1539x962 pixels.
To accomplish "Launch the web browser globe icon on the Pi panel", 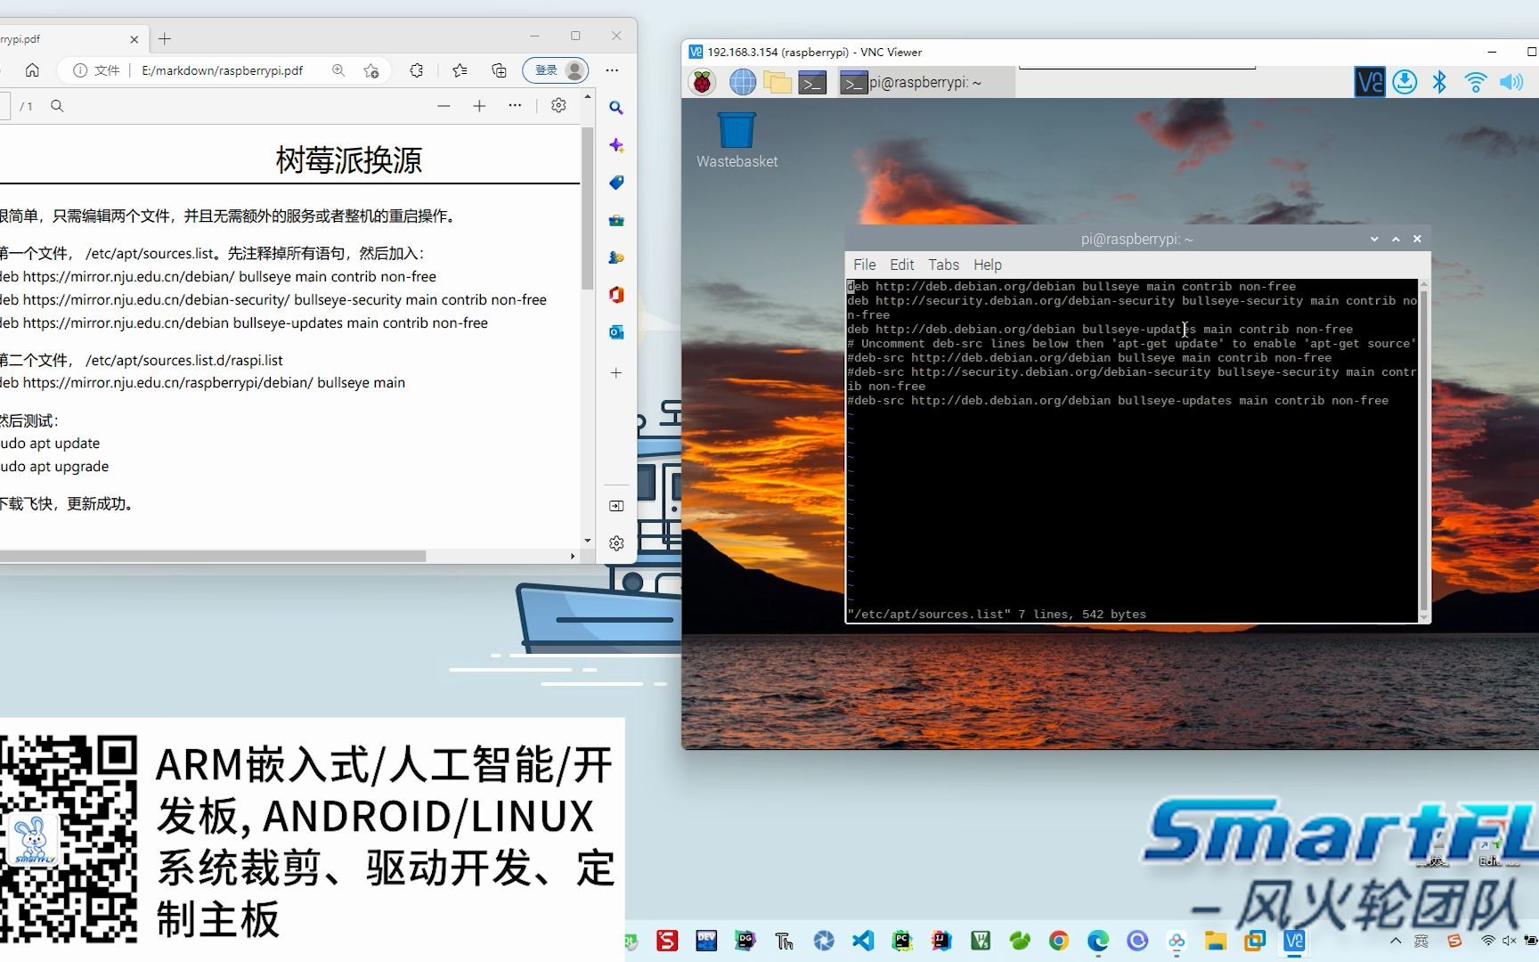I will coord(742,83).
